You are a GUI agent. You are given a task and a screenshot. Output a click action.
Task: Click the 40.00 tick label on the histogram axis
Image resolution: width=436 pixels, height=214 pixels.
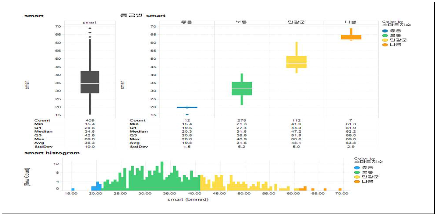point(195,193)
